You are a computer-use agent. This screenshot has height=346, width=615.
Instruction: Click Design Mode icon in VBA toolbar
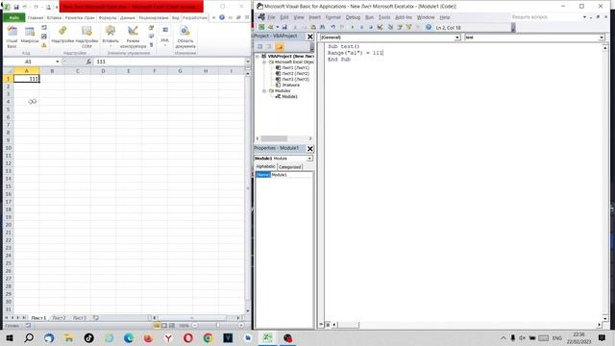(381, 27)
